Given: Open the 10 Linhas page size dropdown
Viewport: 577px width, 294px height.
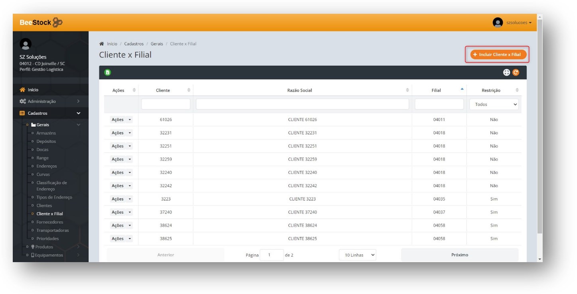Looking at the screenshot, I should pos(357,255).
